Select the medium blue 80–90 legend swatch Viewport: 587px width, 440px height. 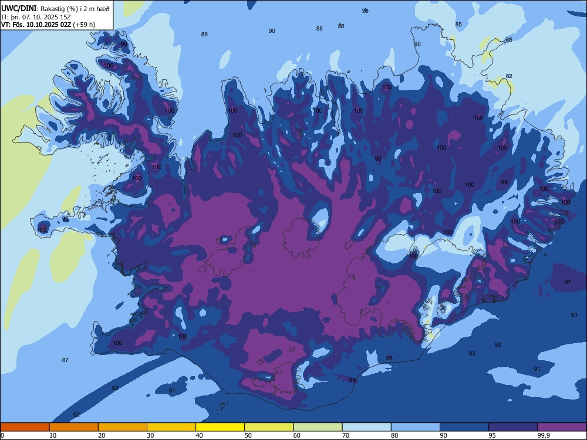(x=416, y=427)
